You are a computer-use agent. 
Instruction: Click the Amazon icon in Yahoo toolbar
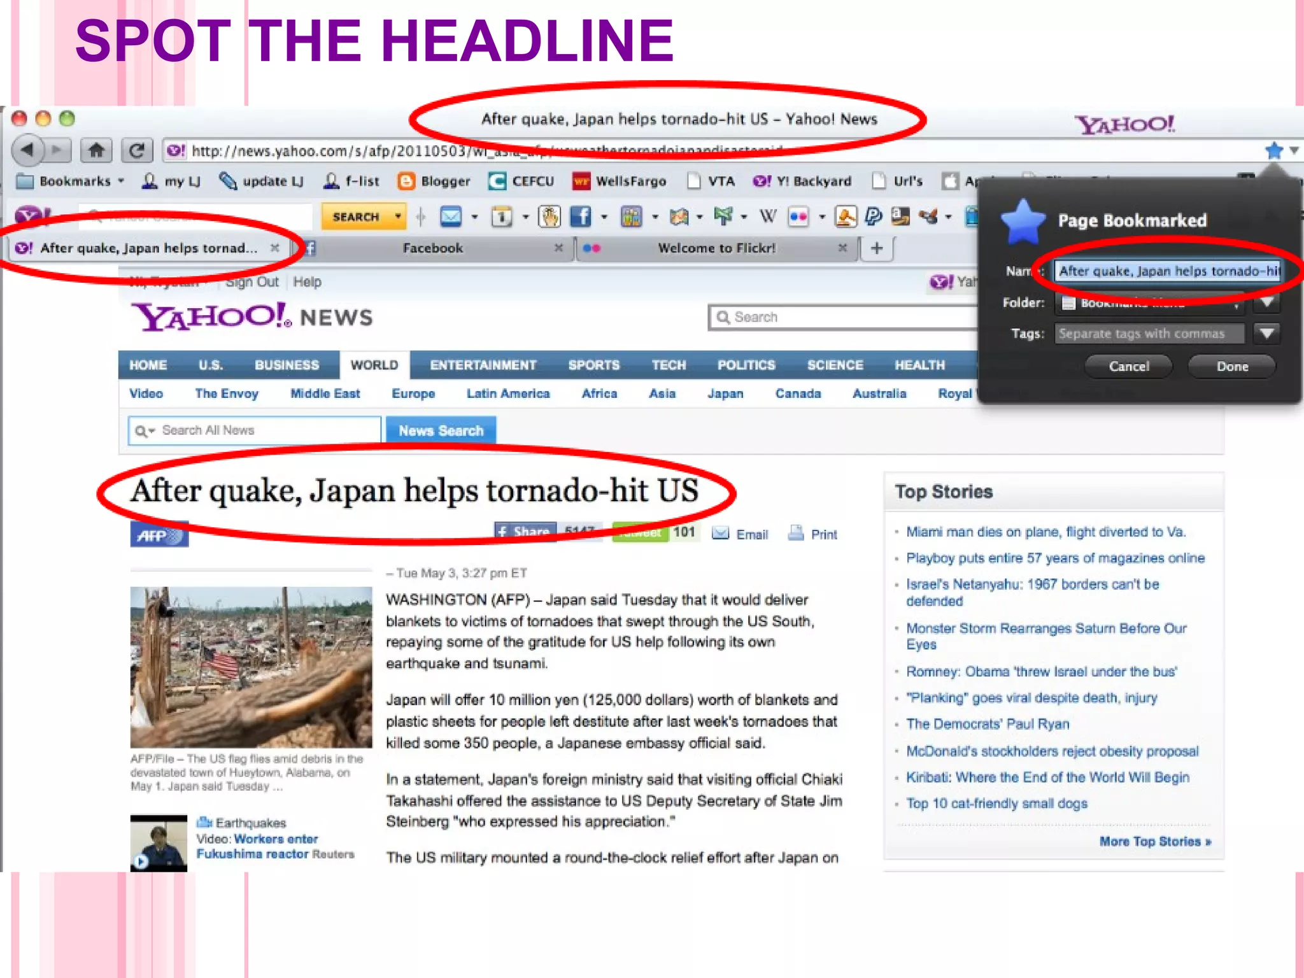tap(900, 217)
